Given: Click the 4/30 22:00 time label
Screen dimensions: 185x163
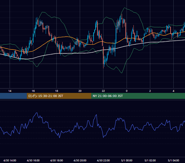Looking at the screenshot, I should click(x=103, y=160).
